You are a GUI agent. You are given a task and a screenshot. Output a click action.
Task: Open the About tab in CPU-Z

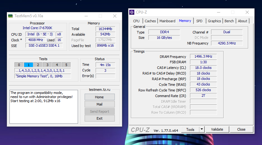(x=242, y=21)
